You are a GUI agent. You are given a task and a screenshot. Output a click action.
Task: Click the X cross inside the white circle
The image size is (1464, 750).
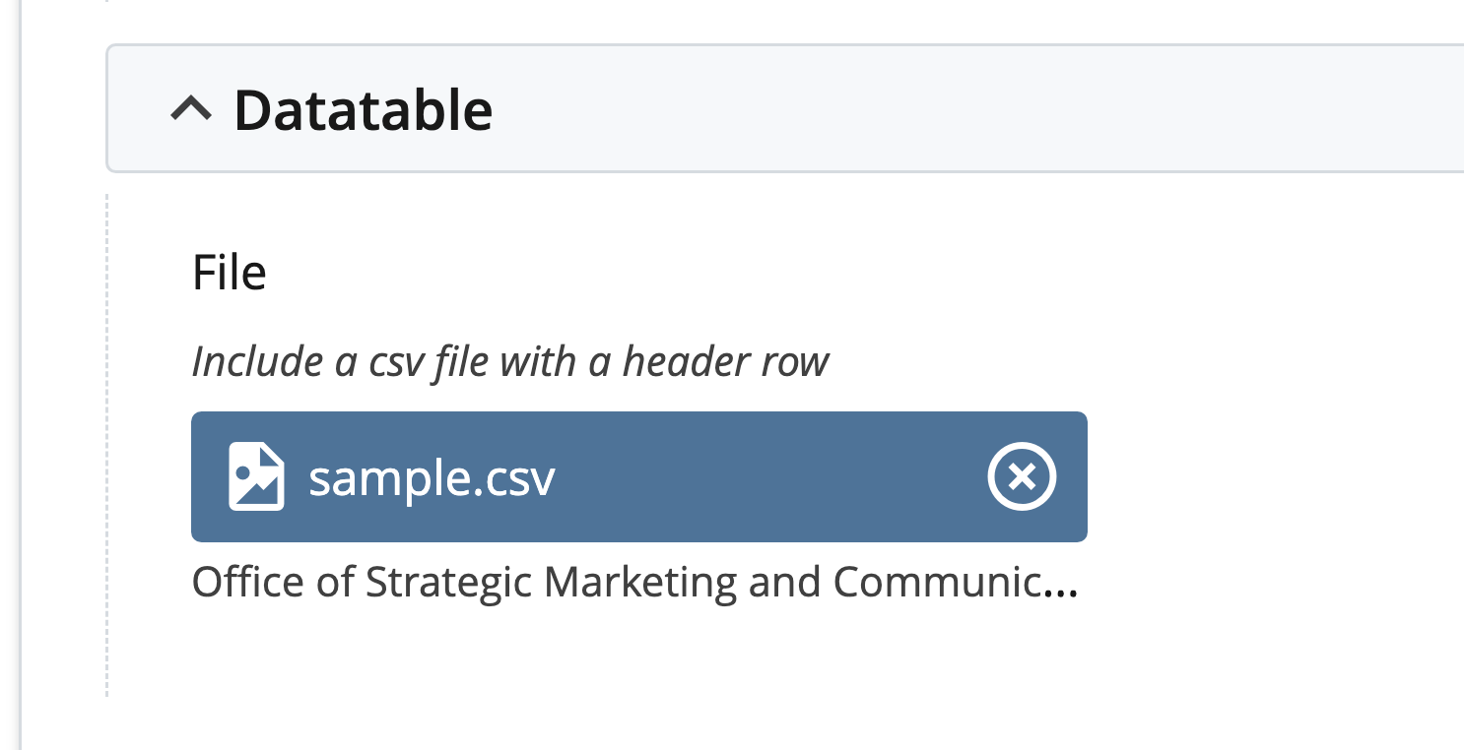pos(1022,477)
